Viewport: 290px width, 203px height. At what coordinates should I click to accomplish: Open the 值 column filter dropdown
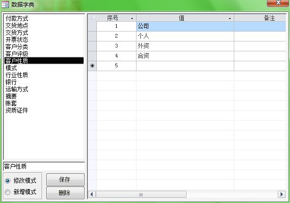pos(230,18)
